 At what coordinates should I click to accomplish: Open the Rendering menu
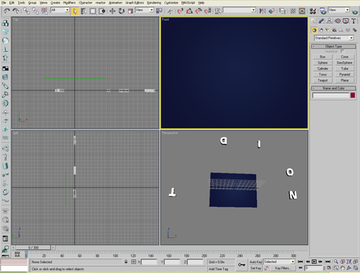tap(154, 3)
